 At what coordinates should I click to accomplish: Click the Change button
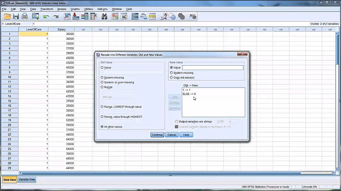tap(174, 103)
